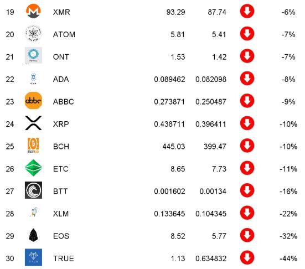Click the green Ethereum Classic logo
Screen dimensions: 305x269
tap(33, 168)
